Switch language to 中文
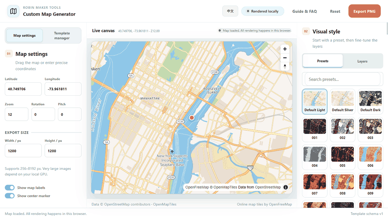 click(x=230, y=11)
